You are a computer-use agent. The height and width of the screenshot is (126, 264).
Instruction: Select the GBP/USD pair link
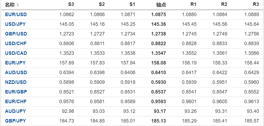click(x=16, y=34)
